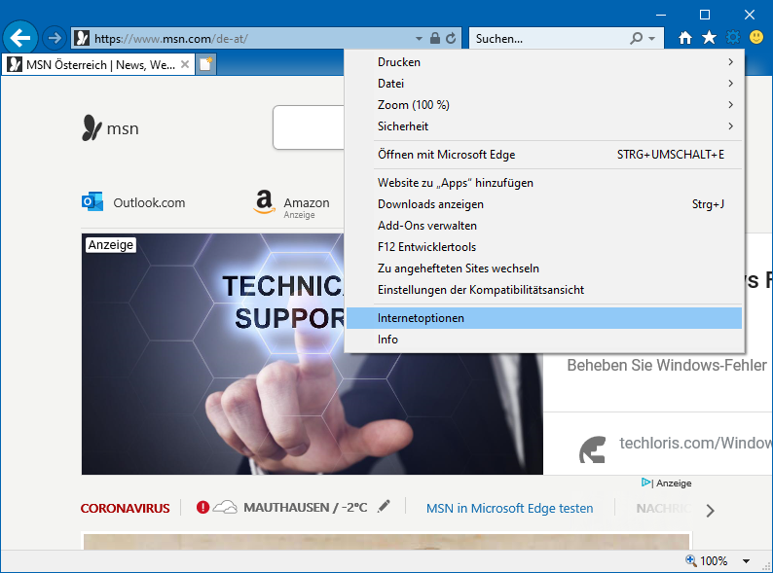Click the Info menu entry
This screenshot has height=573, width=773.
point(544,340)
